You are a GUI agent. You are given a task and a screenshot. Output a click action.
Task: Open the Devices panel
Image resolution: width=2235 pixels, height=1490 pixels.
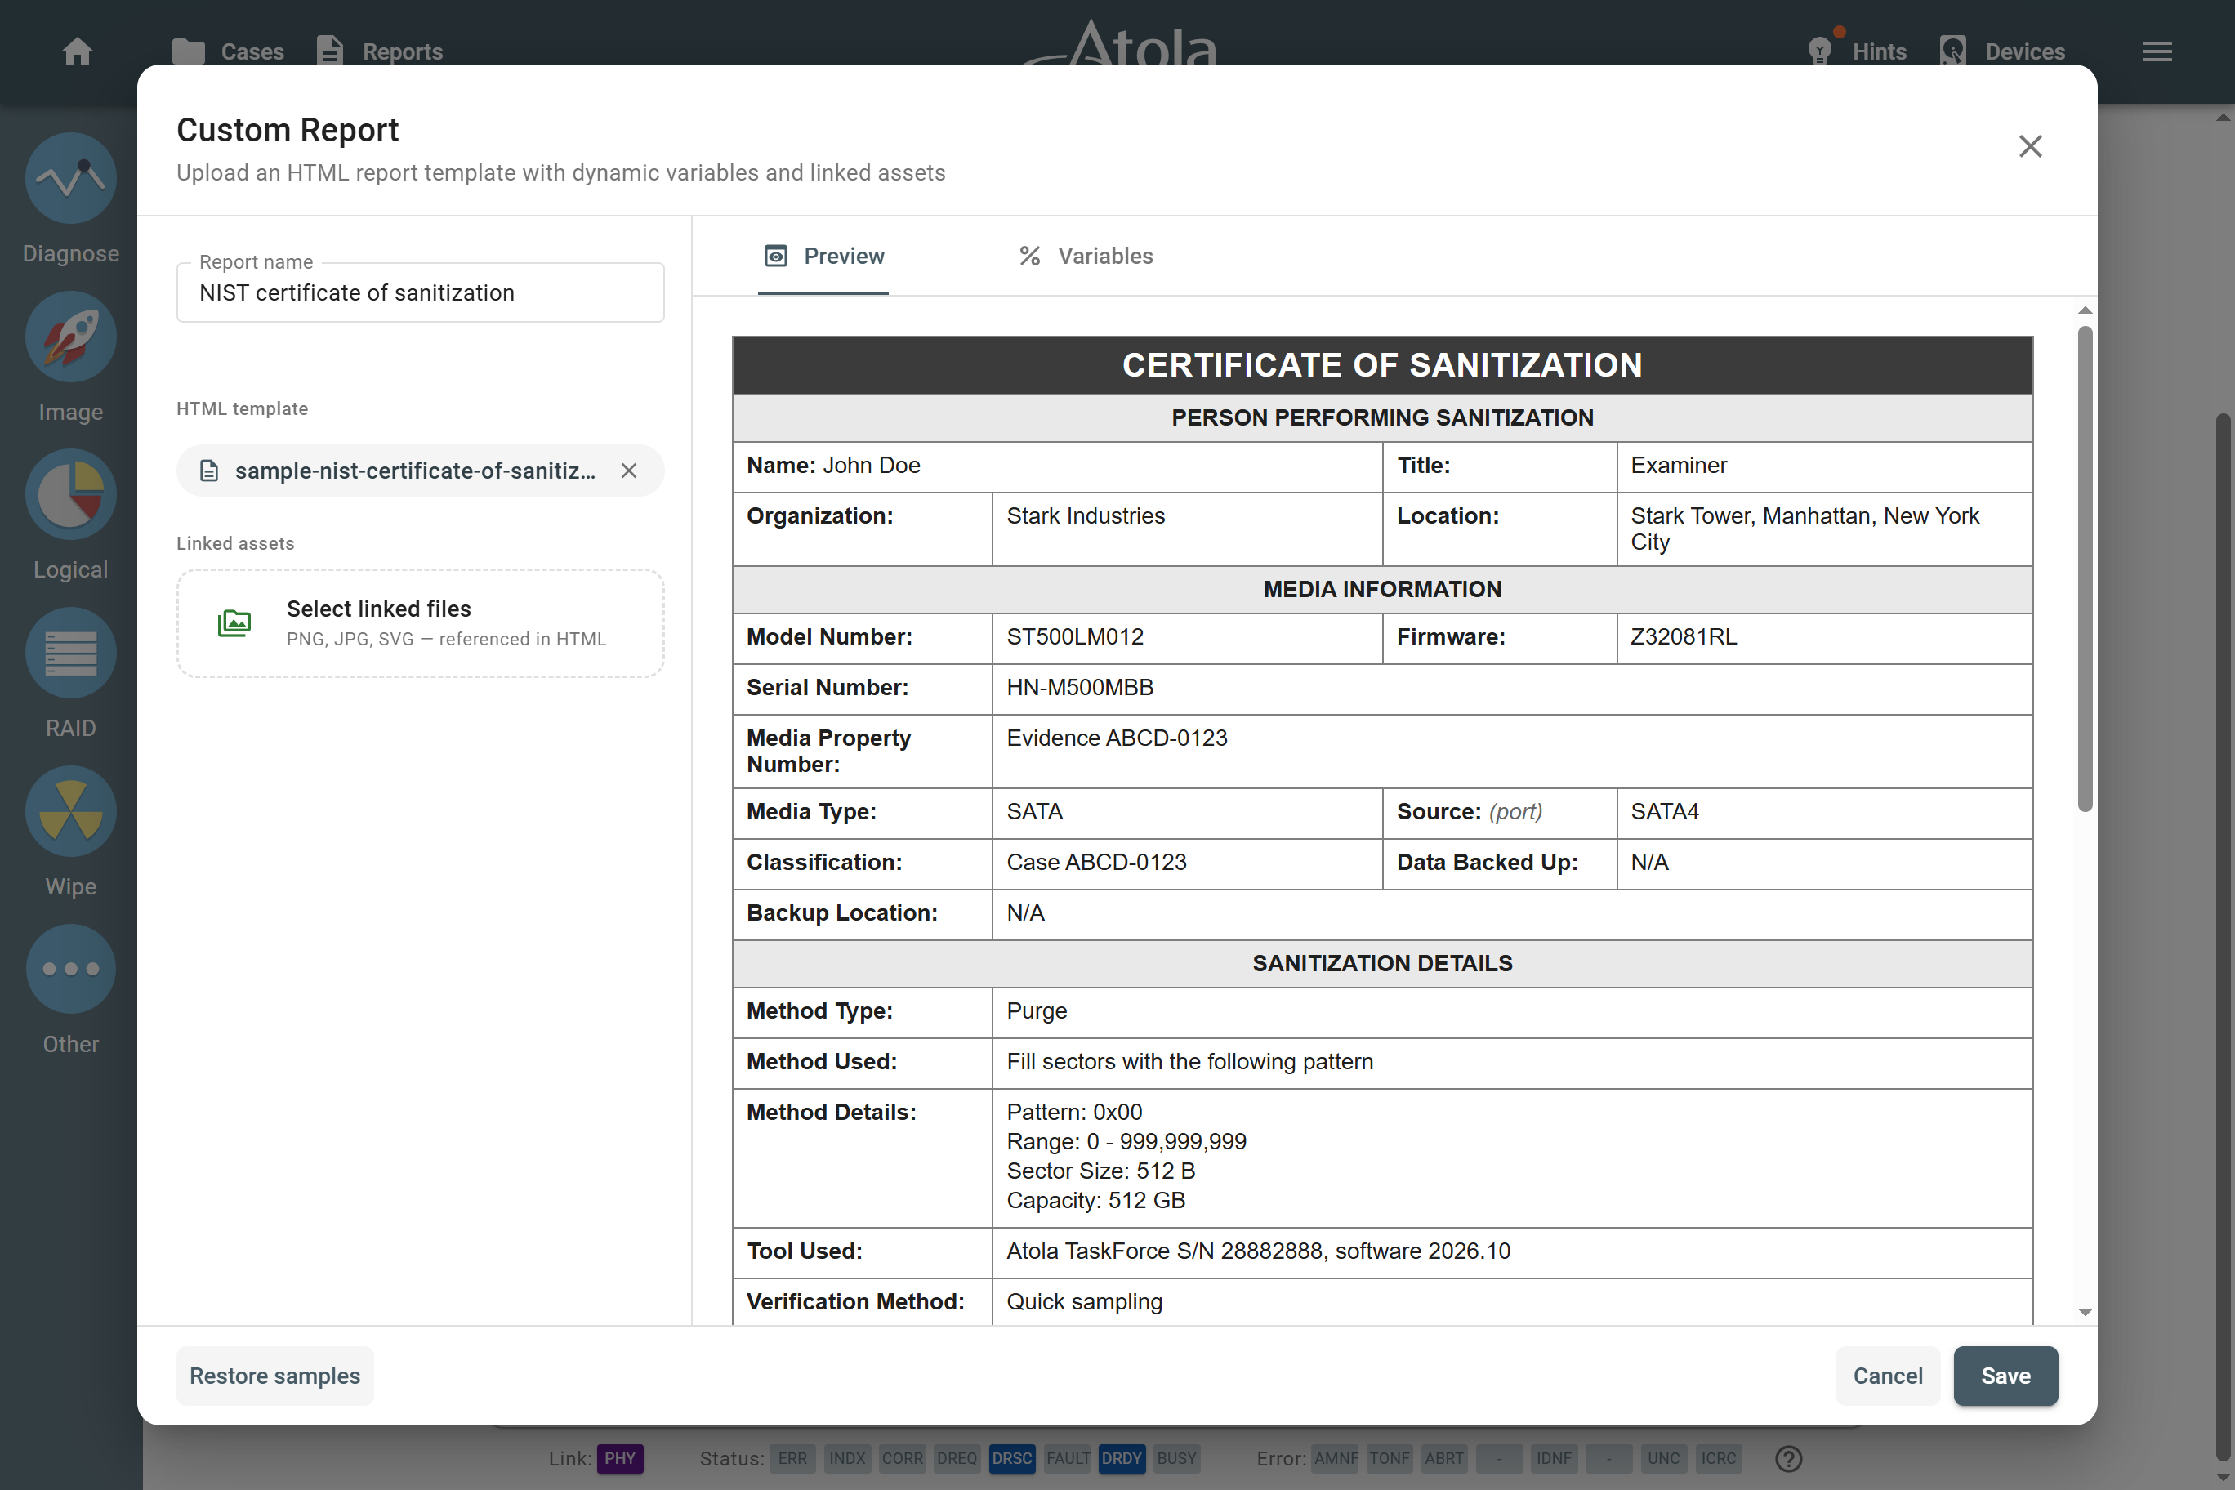pos(2002,51)
